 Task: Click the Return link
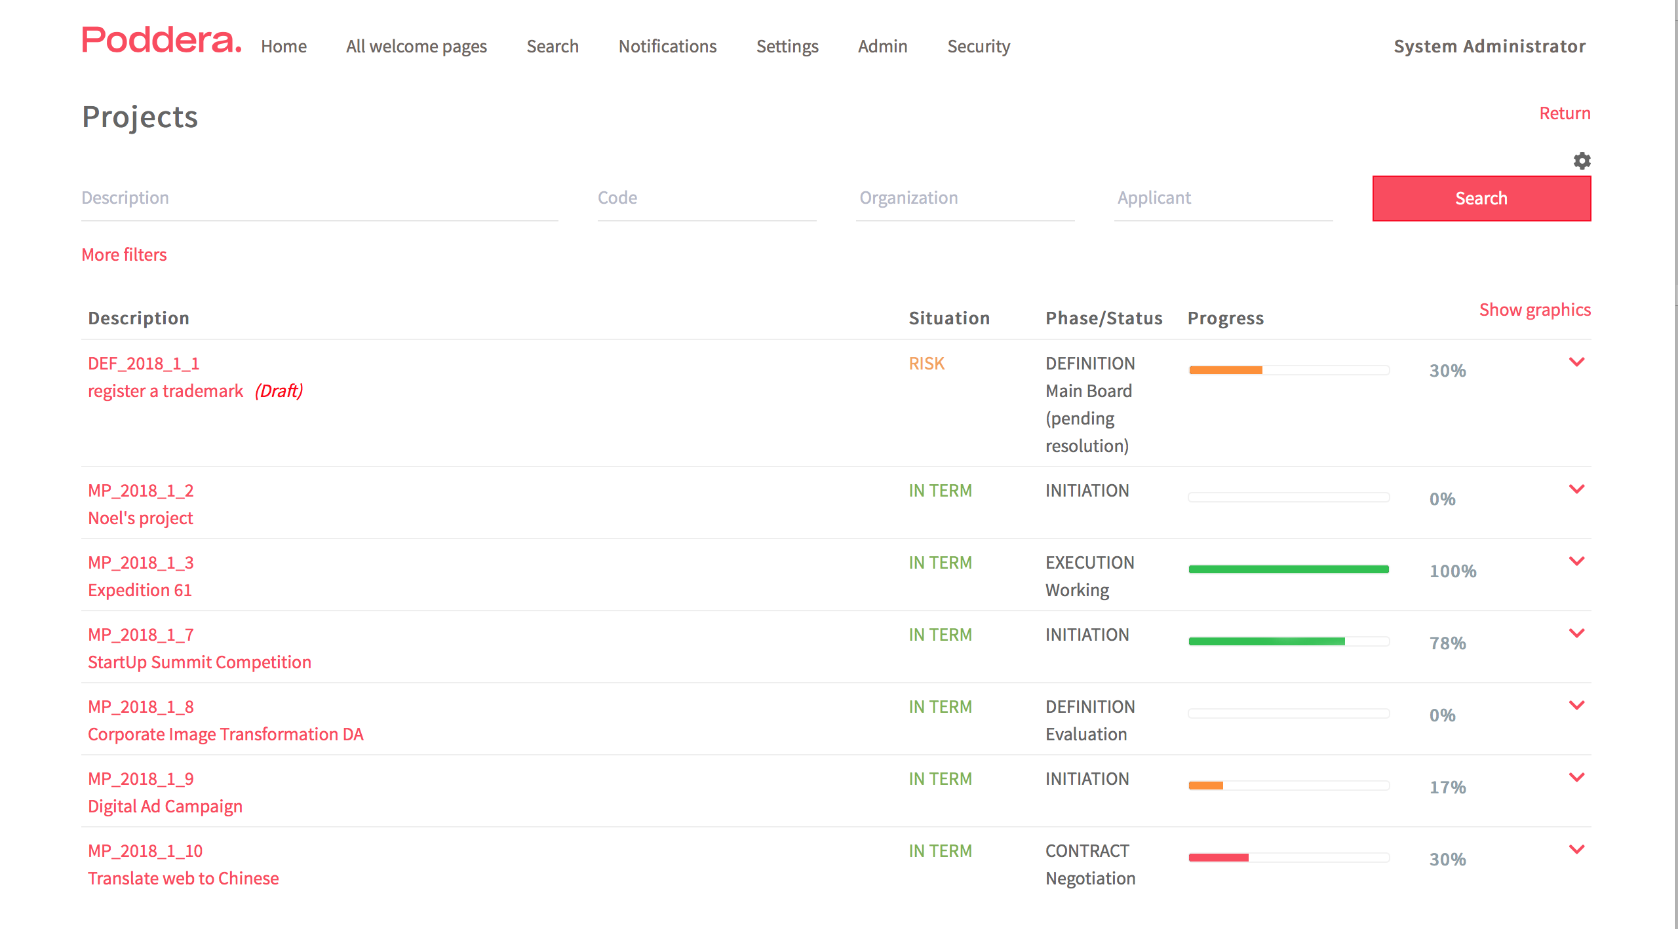[1564, 113]
